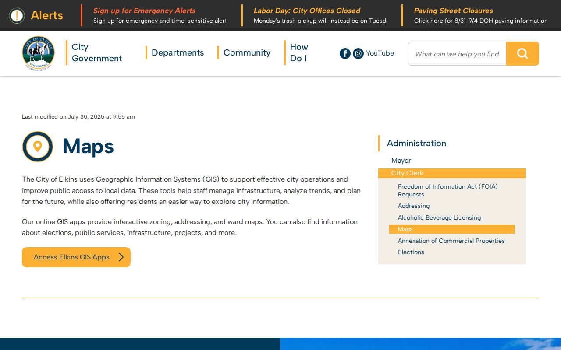Image resolution: width=561 pixels, height=350 pixels.
Task: Open the City of Elkins logo homepage
Action: pyautogui.click(x=38, y=53)
